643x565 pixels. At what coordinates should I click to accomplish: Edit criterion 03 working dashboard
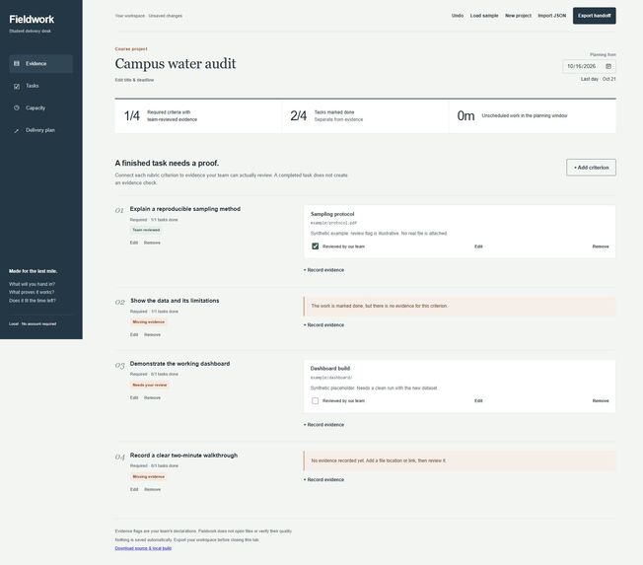[x=134, y=397]
